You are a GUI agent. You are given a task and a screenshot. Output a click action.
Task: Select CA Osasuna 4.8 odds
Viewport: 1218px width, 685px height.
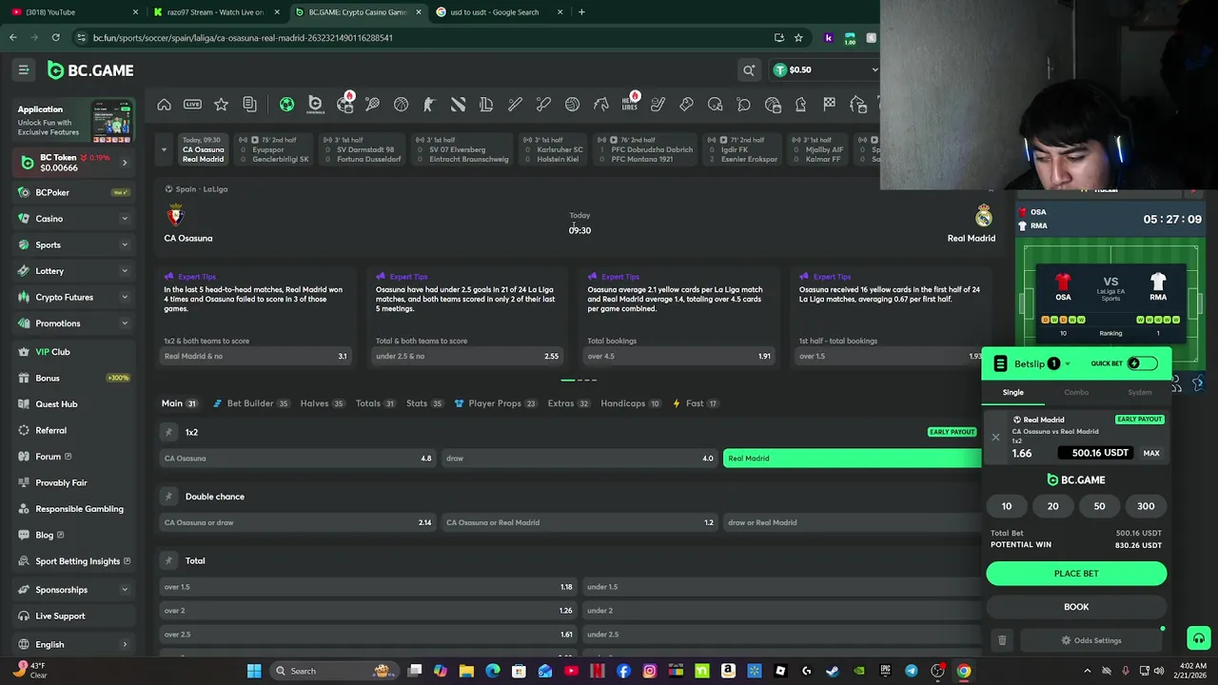298,459
